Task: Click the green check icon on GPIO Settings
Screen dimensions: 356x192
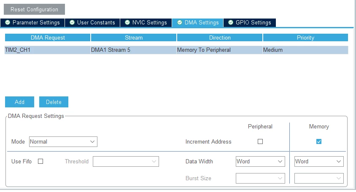Action: point(231,22)
